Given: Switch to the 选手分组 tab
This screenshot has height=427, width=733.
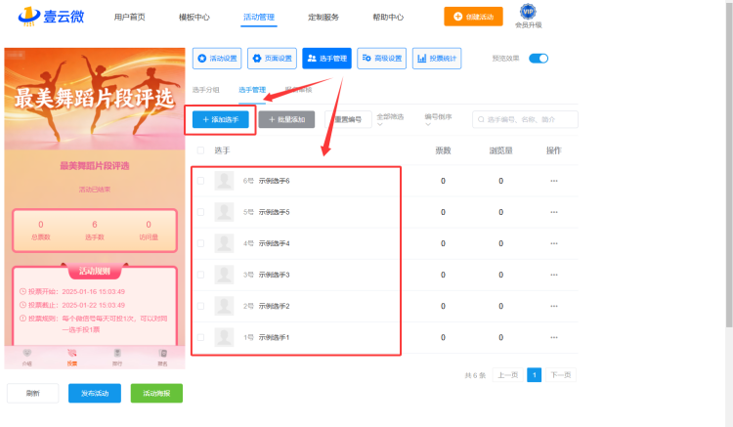Looking at the screenshot, I should click(205, 90).
